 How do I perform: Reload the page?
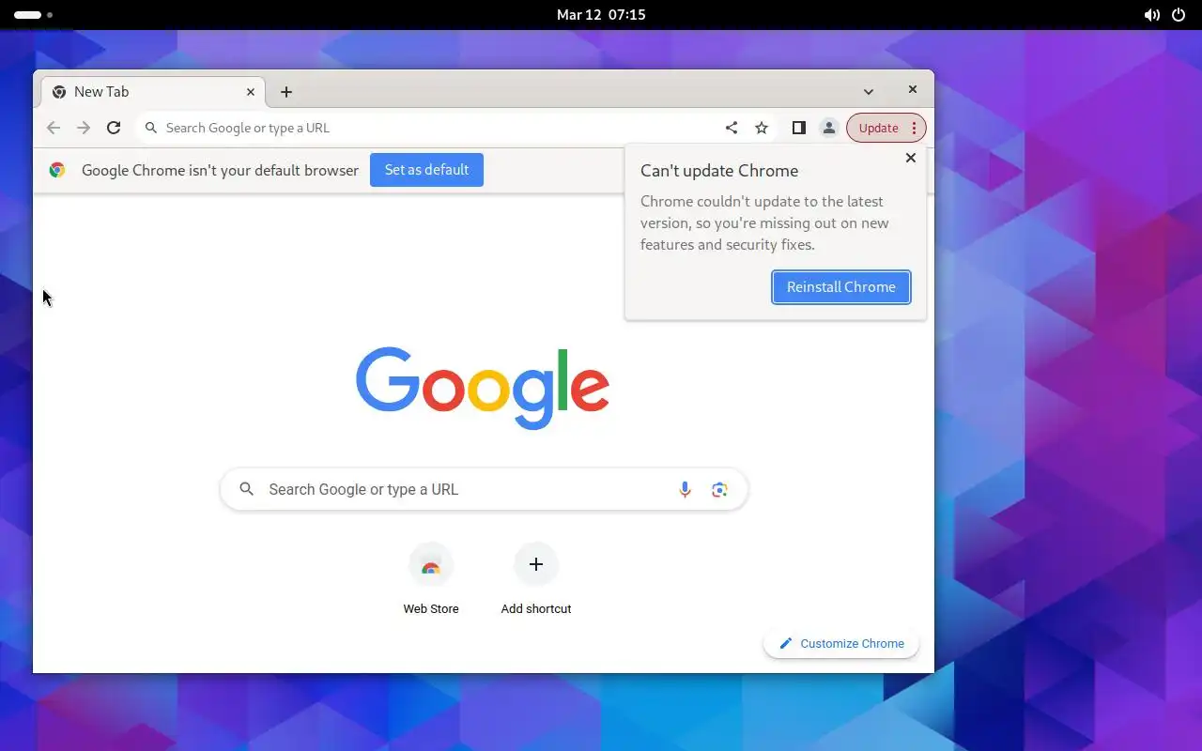[114, 128]
